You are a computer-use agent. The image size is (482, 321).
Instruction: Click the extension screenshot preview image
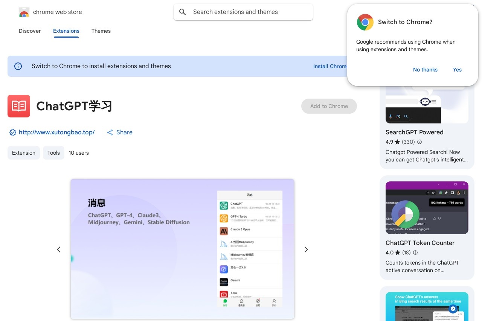pyautogui.click(x=182, y=249)
